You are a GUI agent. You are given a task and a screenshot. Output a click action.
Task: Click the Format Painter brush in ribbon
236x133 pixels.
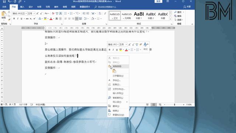point(9,20)
